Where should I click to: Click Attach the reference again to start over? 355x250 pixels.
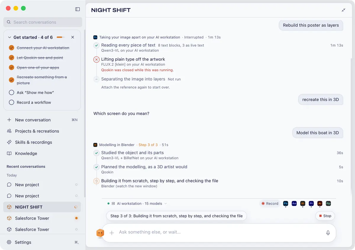pyautogui.click(x=135, y=87)
